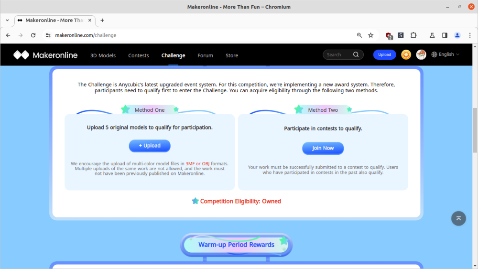Click the 3MF or OBJ red text
Image resolution: width=478 pixels, height=269 pixels.
click(197, 163)
